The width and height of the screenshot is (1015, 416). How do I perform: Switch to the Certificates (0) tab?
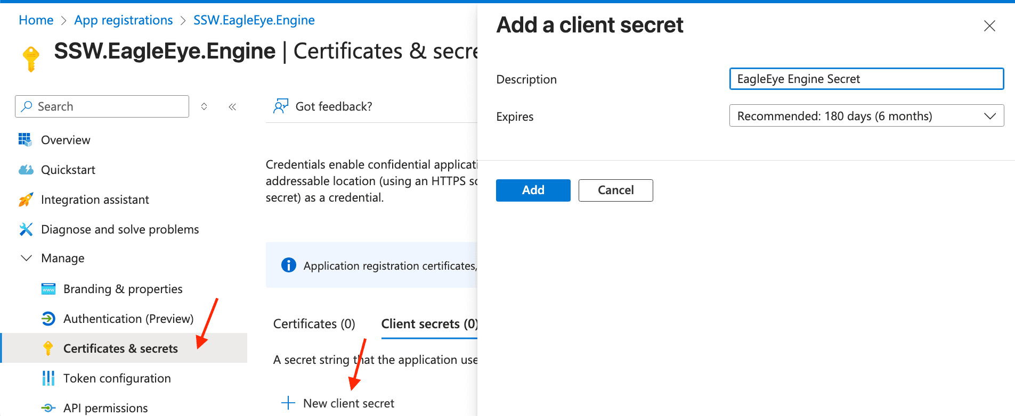[314, 323]
